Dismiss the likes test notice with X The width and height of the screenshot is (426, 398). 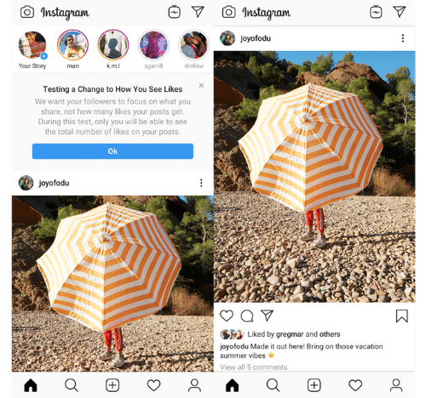click(201, 85)
